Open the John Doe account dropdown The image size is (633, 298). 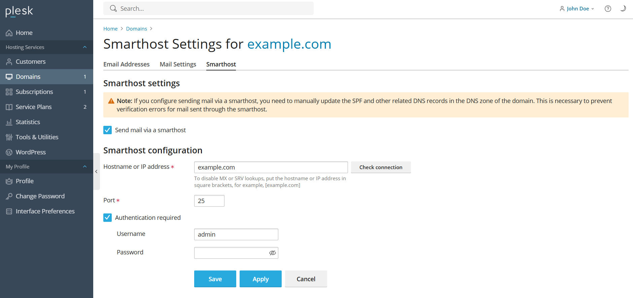[577, 9]
